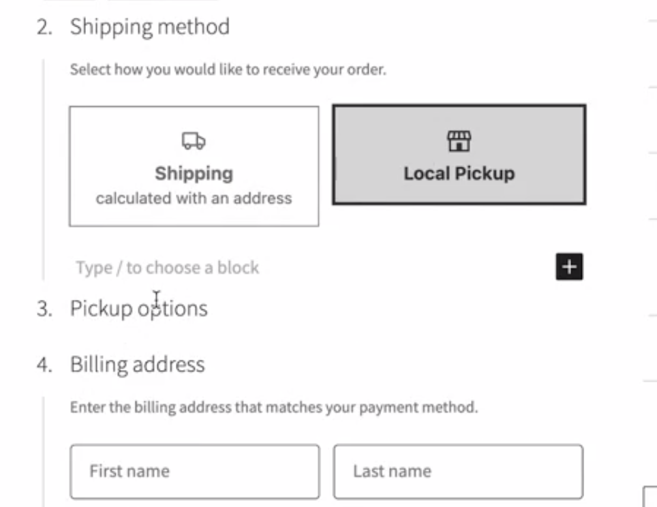
Task: Click the step number 2 beside Shipping method
Action: point(42,28)
